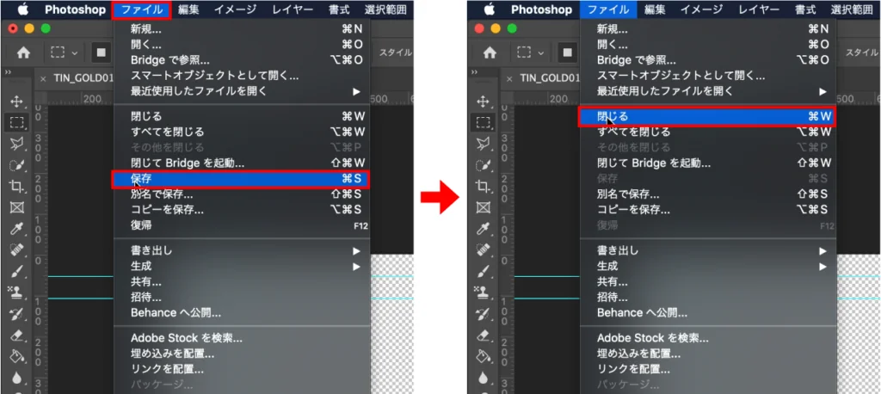Select the Eraser tool in left window
The height and width of the screenshot is (394, 881).
tap(17, 335)
